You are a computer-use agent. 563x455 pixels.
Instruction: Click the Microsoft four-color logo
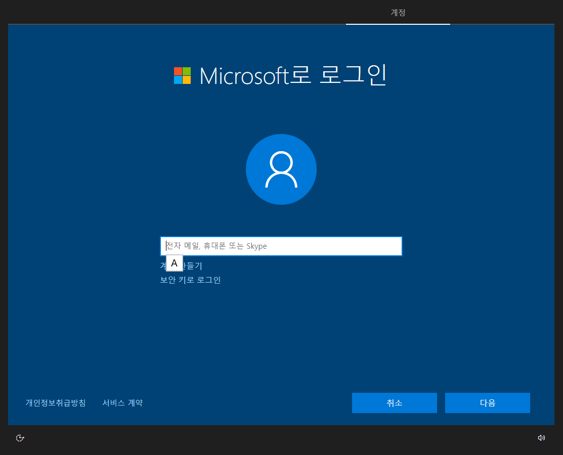pyautogui.click(x=183, y=75)
